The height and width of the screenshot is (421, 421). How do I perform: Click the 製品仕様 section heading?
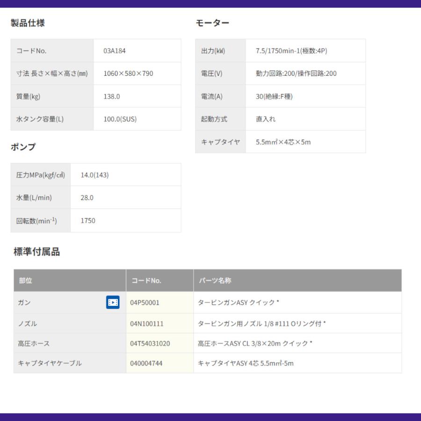point(28,23)
